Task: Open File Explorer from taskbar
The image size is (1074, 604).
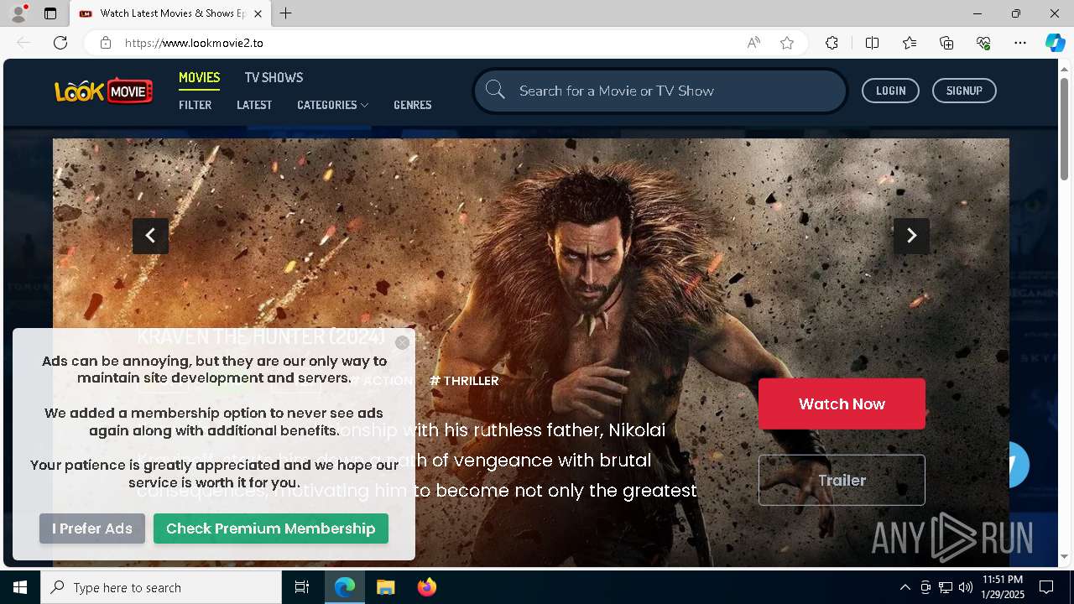Action: 385,587
